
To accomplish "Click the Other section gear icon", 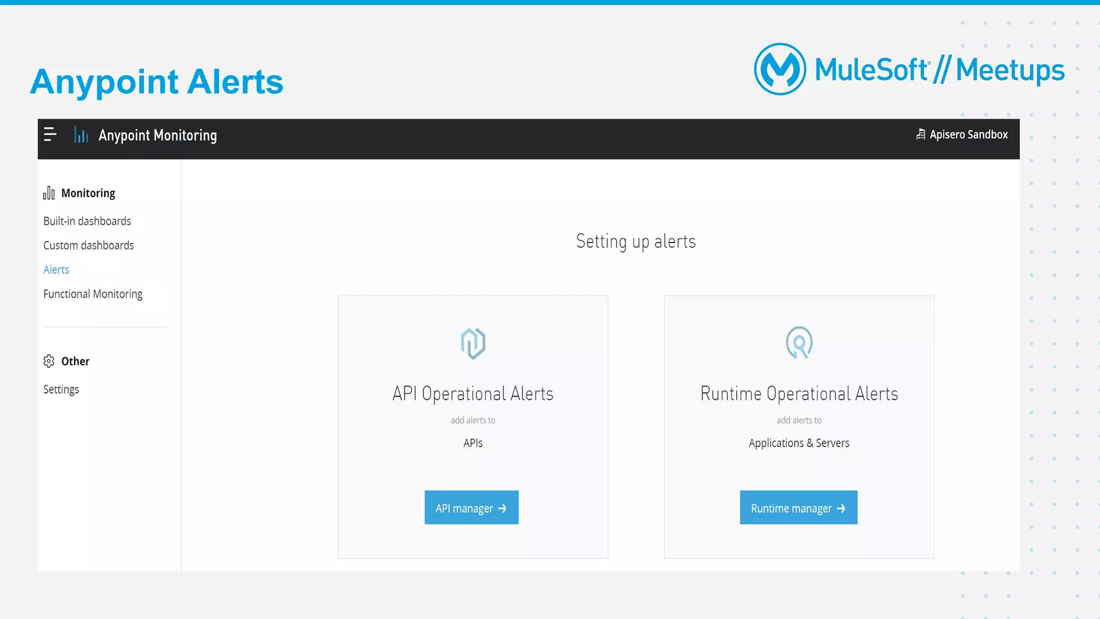I will 49,361.
